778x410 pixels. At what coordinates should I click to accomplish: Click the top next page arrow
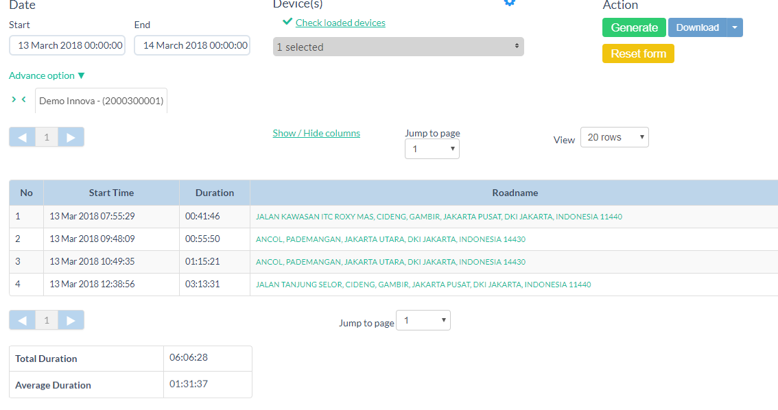(x=71, y=137)
